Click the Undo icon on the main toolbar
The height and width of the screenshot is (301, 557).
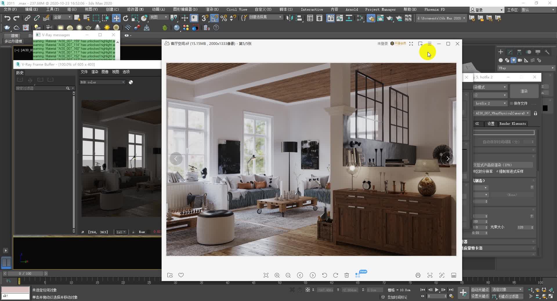point(7,18)
